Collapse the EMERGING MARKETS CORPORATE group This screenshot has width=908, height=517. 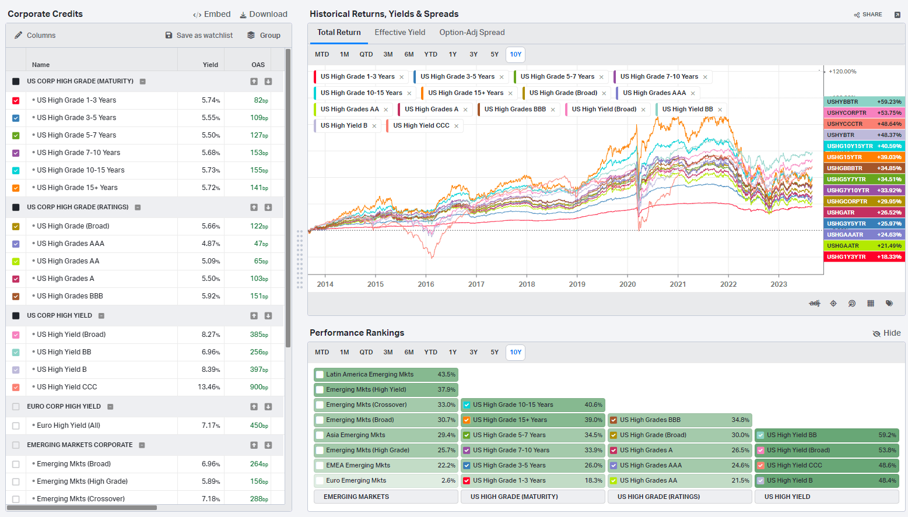point(142,445)
